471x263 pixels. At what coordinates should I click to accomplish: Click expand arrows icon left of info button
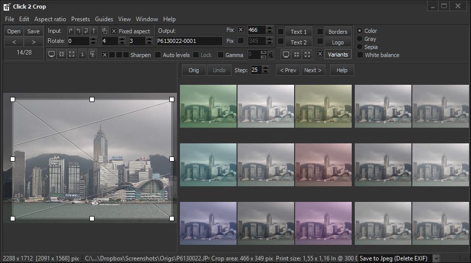72,55
